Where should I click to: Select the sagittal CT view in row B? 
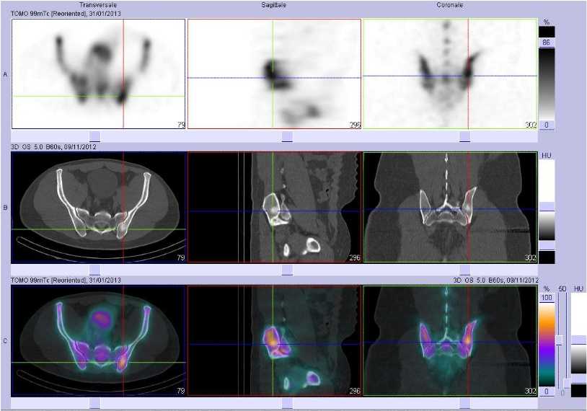point(274,207)
